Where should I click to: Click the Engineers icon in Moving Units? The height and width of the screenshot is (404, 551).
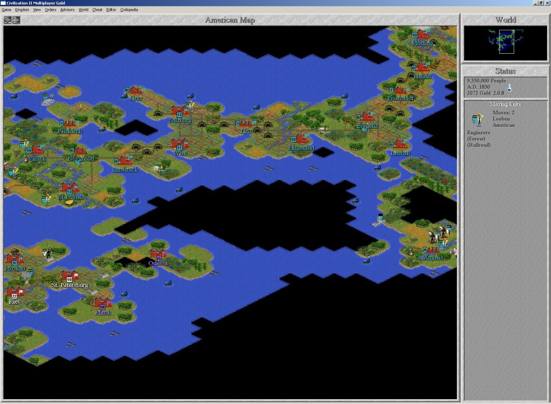[x=478, y=119]
